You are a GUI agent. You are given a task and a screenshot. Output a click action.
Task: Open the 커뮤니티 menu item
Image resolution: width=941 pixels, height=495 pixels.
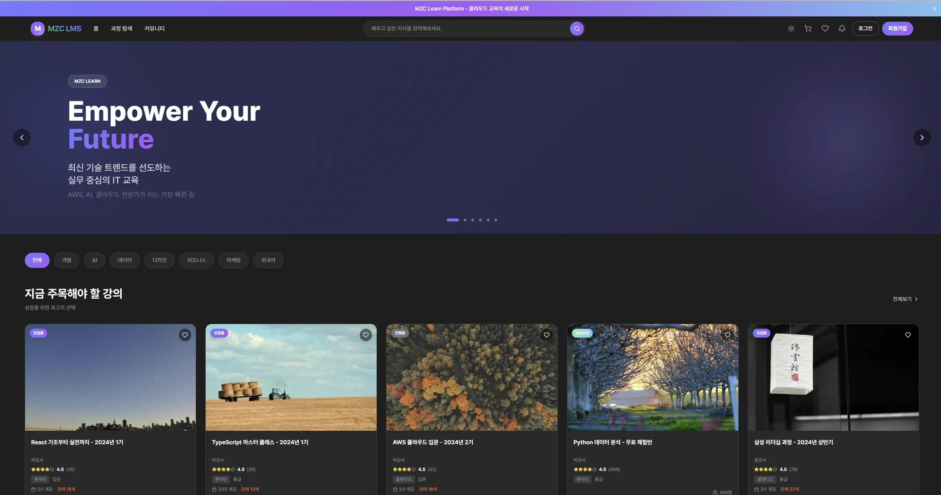click(154, 28)
